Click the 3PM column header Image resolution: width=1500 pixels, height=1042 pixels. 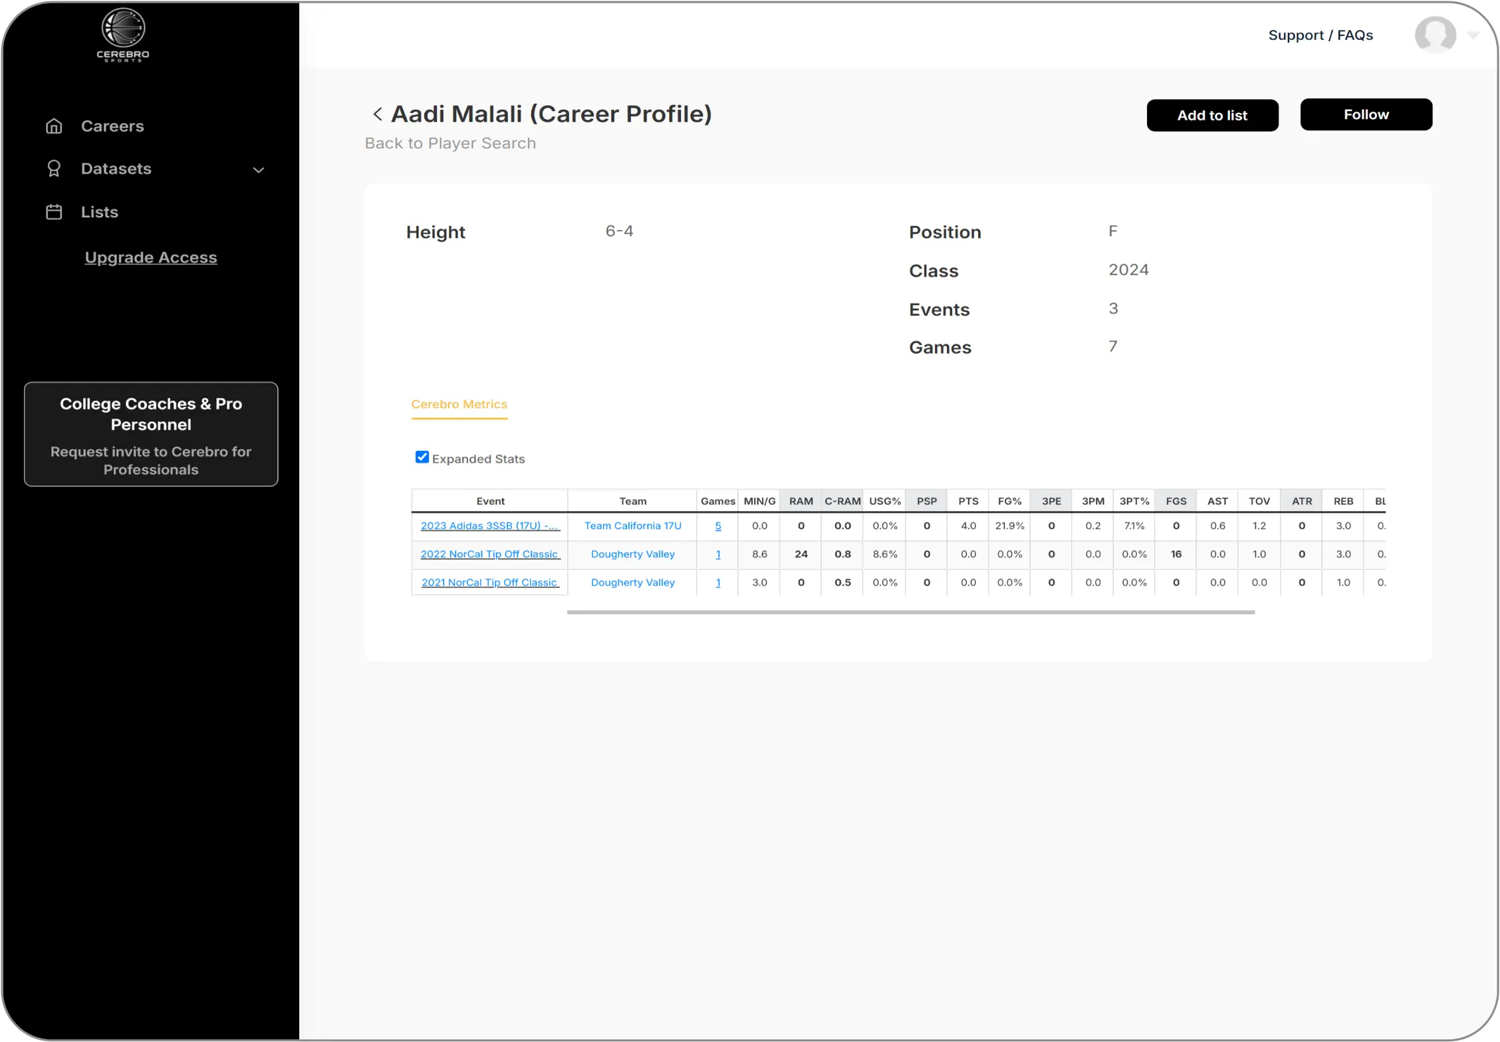[x=1092, y=501]
